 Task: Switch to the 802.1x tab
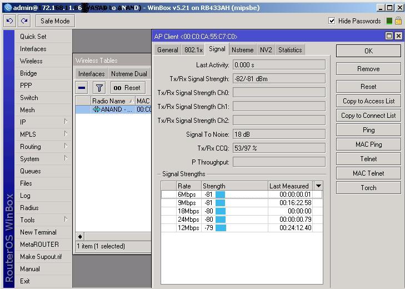[193, 50]
